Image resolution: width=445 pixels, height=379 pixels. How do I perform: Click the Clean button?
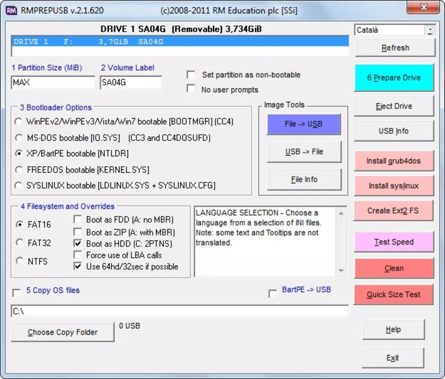pyautogui.click(x=394, y=268)
